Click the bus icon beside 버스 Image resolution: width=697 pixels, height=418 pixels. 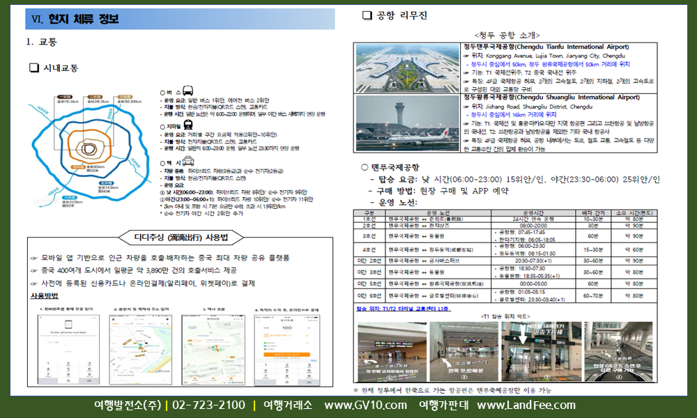(188, 91)
